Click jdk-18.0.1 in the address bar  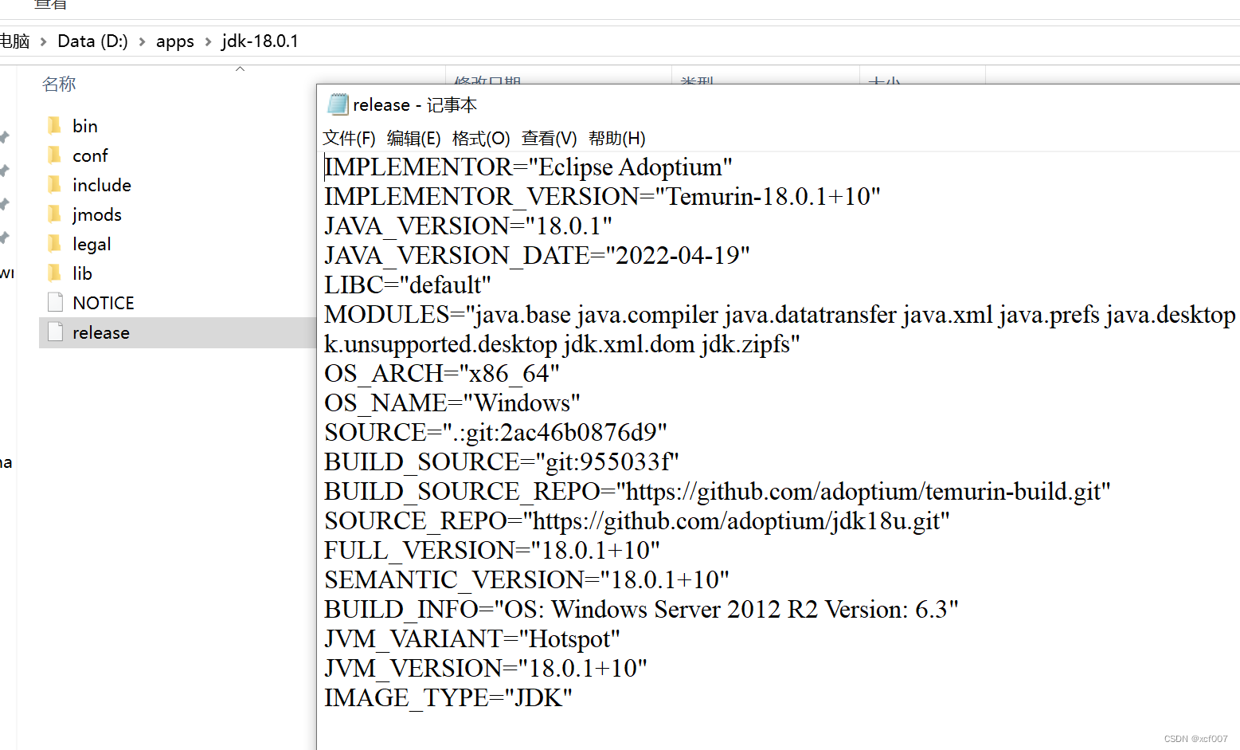click(x=260, y=41)
